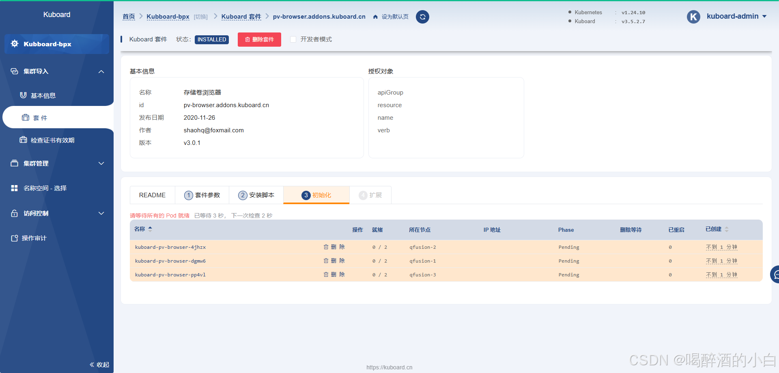Click trash delete icon for kuboard-pv-browser-pp4vl

pos(326,274)
